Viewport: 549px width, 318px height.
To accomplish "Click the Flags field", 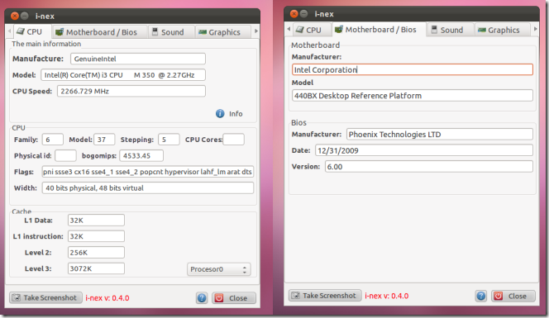I will point(148,172).
